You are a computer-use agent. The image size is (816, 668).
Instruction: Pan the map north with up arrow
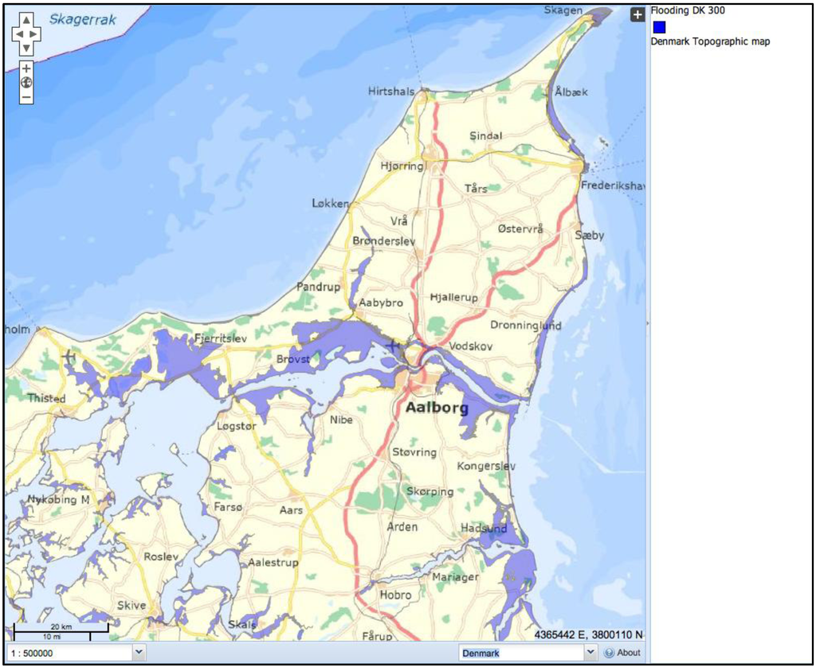tap(26, 20)
